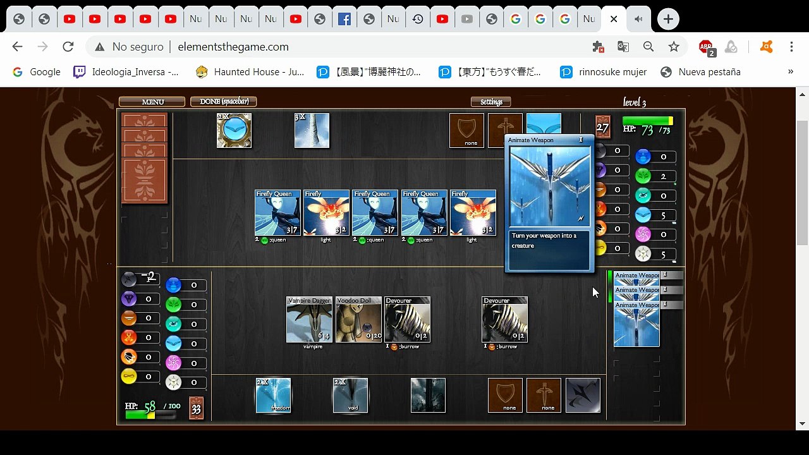Viewport: 809px width, 455px height.
Task: Switch to the History tab
Action: [418, 19]
